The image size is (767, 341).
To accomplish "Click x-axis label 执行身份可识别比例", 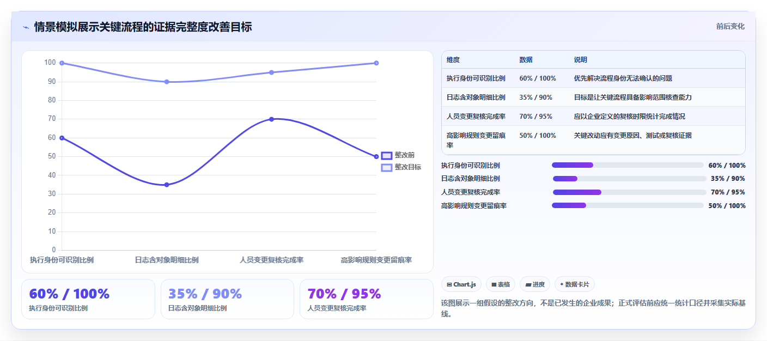I will (62, 260).
